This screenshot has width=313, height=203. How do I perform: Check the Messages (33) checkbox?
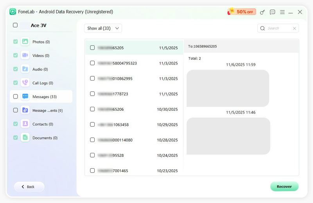15,96
